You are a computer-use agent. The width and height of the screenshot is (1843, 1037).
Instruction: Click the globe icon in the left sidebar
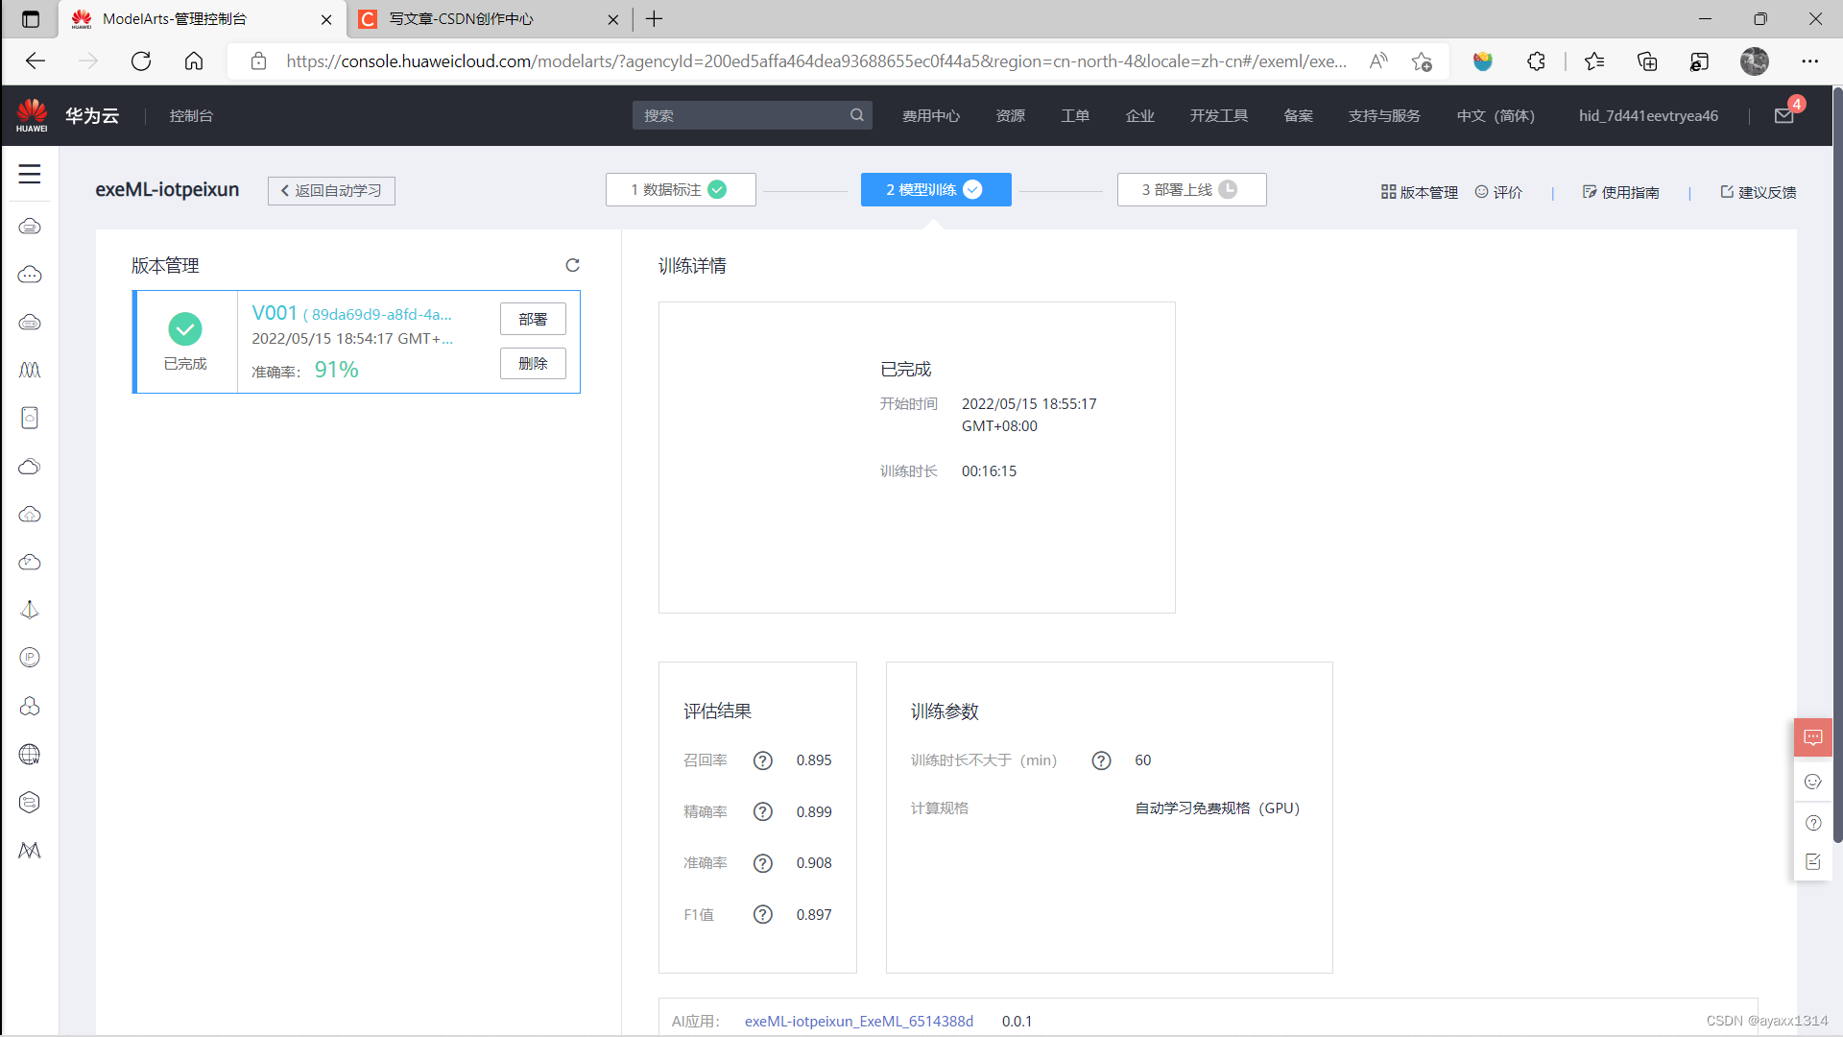pos(30,755)
